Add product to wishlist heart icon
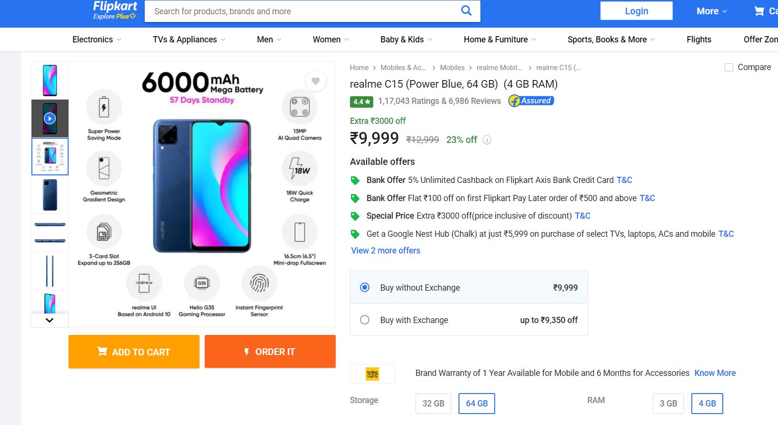 315,81
